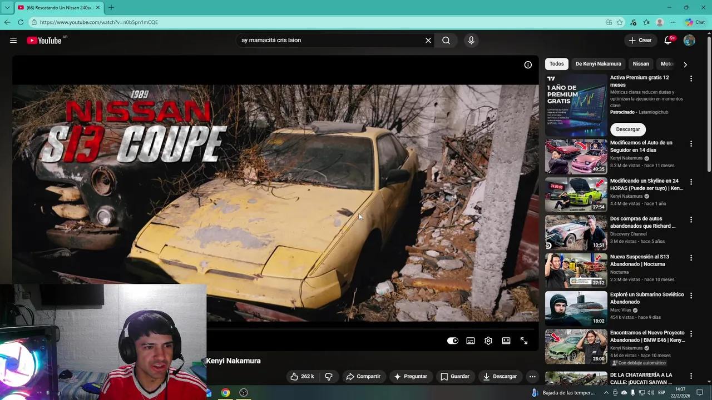Open the YouTube notifications bell
The image size is (712, 400).
tap(669, 40)
